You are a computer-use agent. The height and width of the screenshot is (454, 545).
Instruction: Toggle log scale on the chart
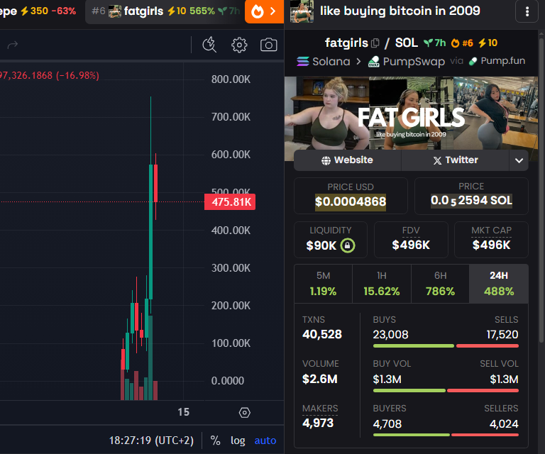click(238, 441)
